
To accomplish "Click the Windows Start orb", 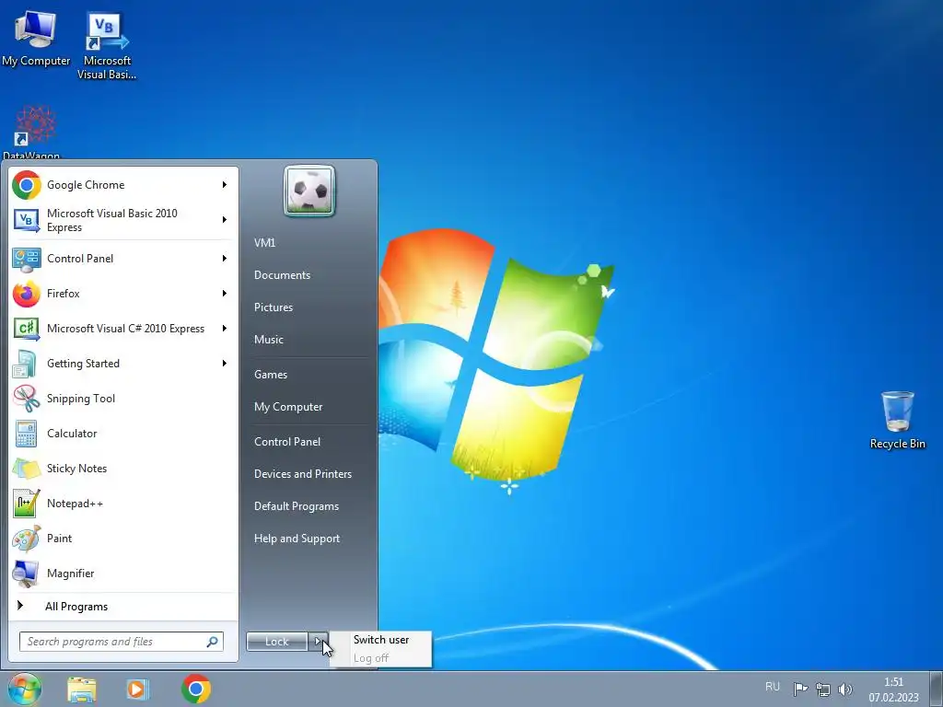I will (24, 689).
